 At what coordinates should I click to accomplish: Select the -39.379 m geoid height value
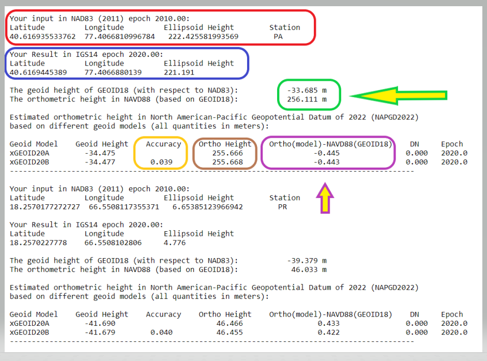pos(307,261)
